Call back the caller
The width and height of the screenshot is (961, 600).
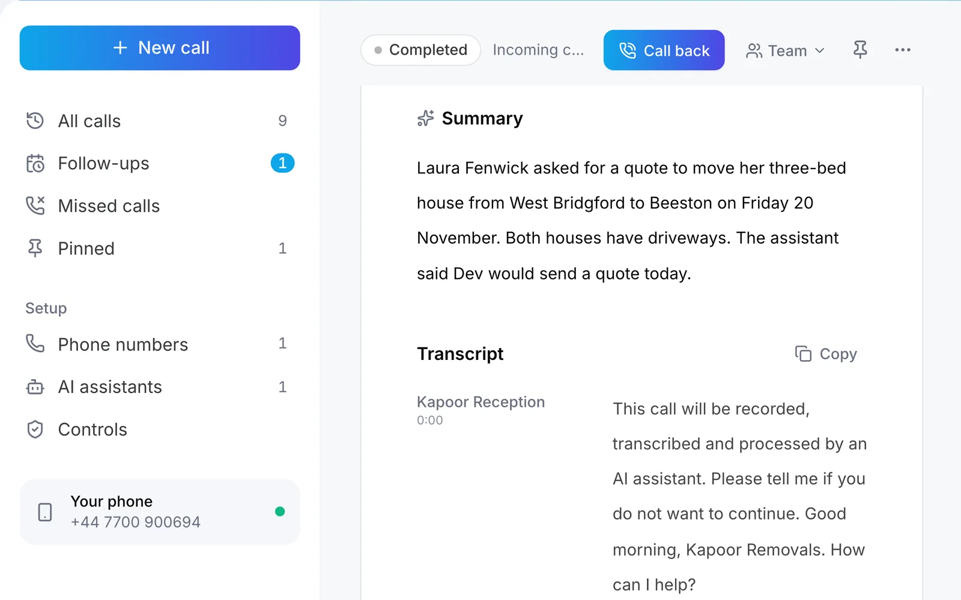(x=664, y=50)
